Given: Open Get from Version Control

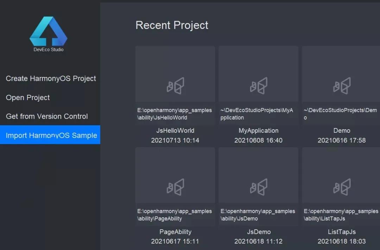Looking at the screenshot, I should pos(47,116).
